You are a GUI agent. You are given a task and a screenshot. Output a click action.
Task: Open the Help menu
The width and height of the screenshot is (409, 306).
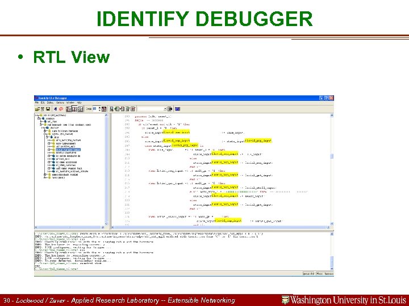pos(80,103)
